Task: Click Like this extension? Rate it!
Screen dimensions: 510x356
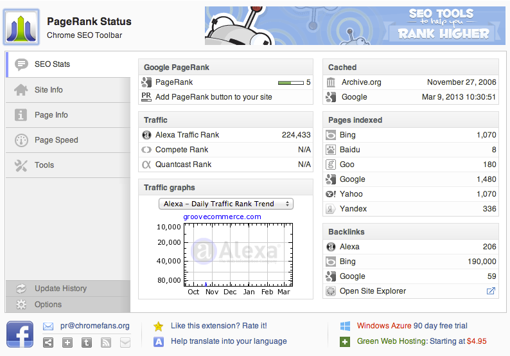Action: [219, 326]
